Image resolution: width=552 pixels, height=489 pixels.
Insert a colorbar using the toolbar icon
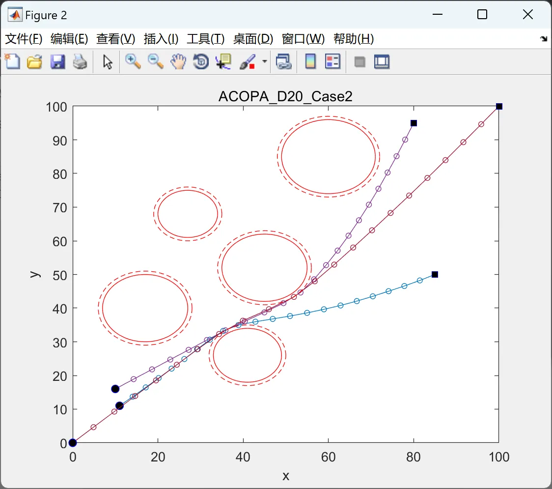click(310, 61)
